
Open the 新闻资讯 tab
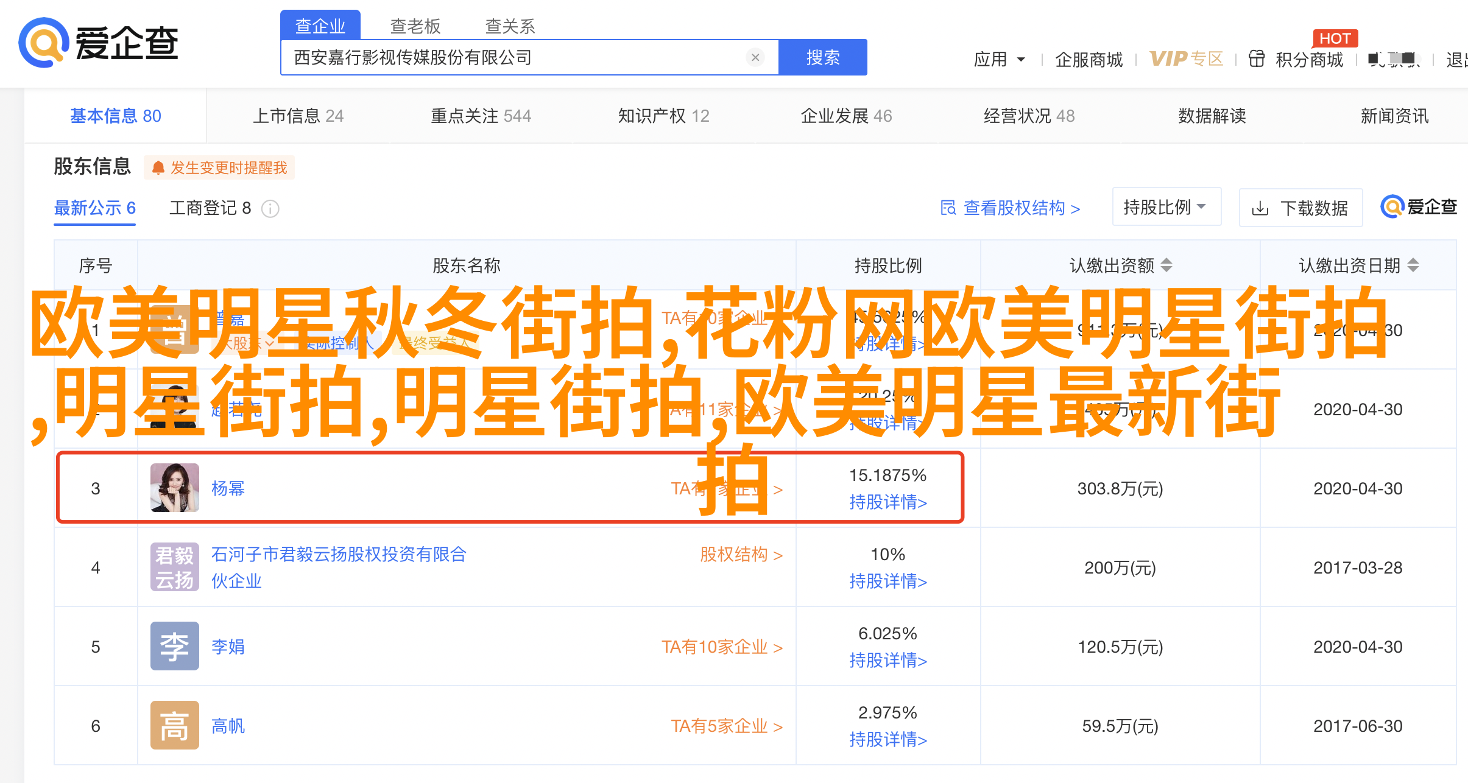tap(1395, 116)
